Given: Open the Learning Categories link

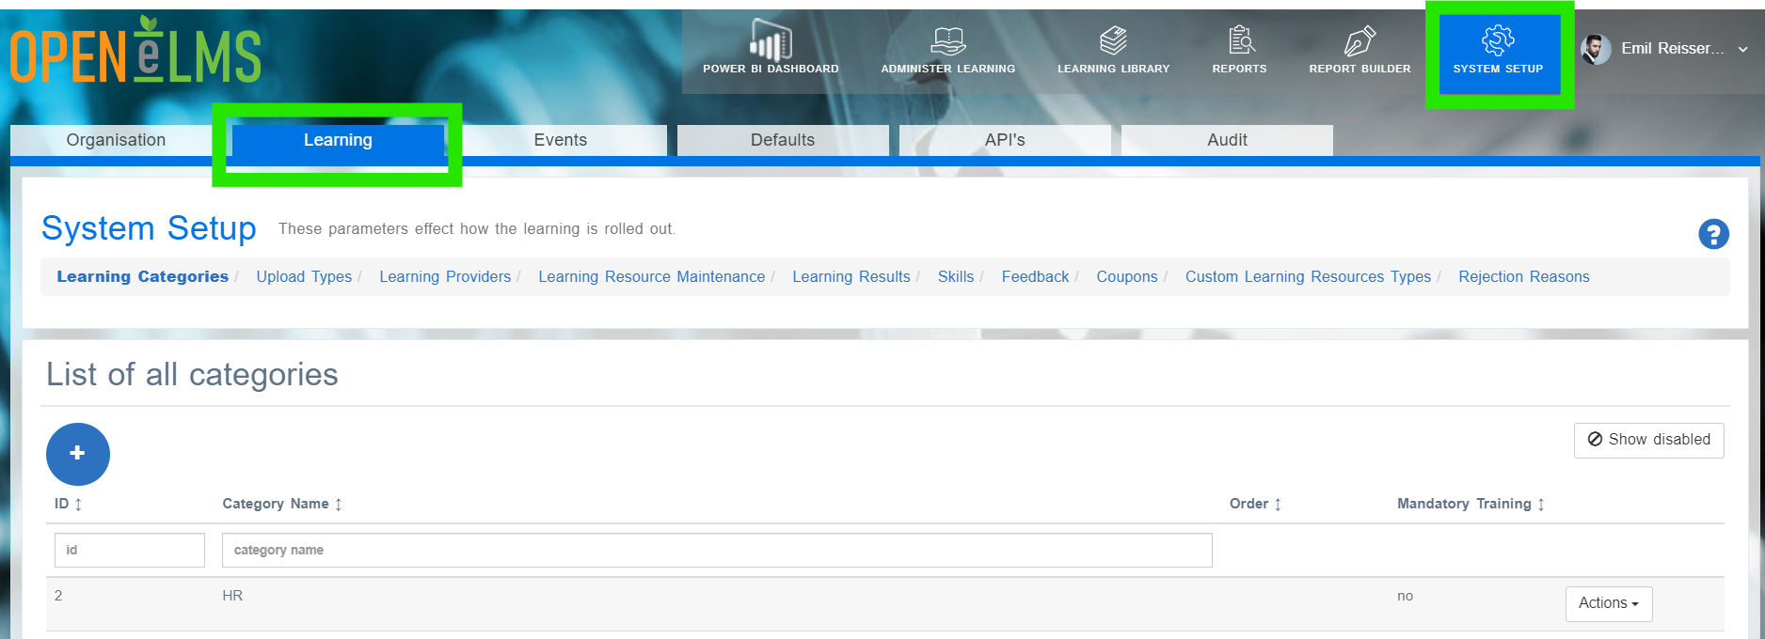Looking at the screenshot, I should click(142, 276).
